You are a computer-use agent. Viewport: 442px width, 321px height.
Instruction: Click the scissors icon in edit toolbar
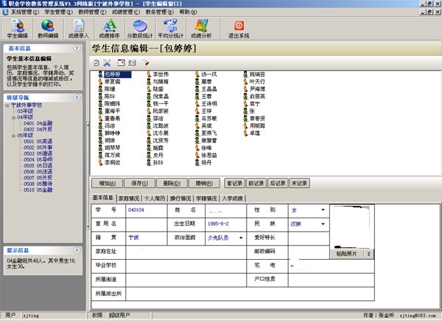click(x=107, y=63)
